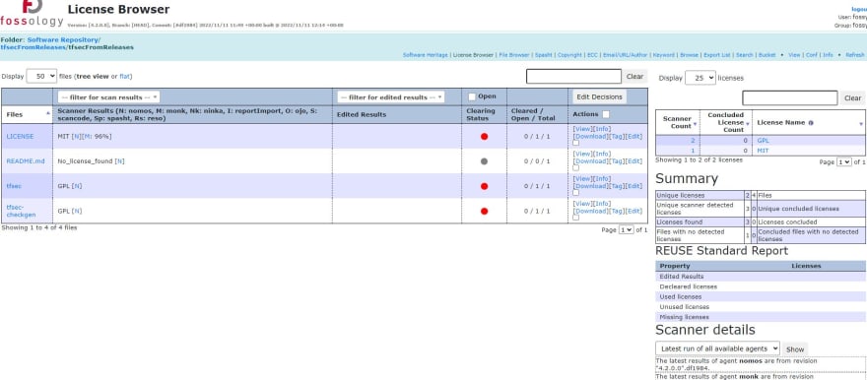
Task: Check the action checkbox for tfsec row
Action: [x=576, y=193]
